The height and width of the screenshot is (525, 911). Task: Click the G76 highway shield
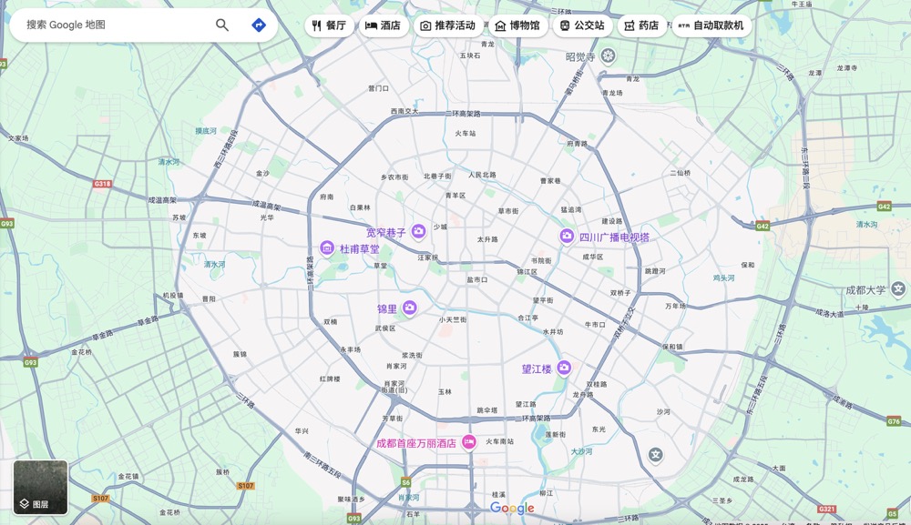click(x=894, y=421)
